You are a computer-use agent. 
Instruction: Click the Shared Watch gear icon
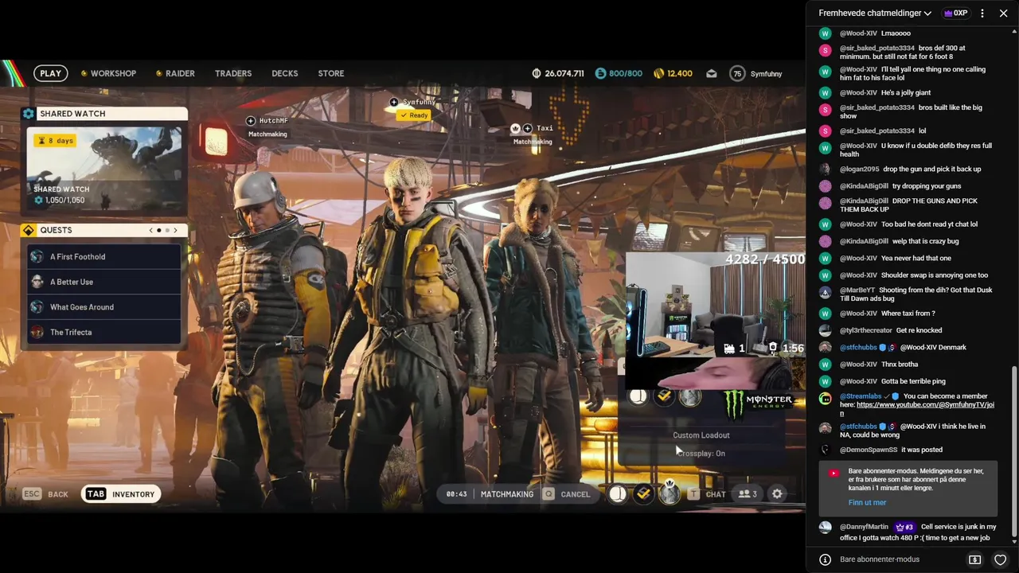coord(29,114)
